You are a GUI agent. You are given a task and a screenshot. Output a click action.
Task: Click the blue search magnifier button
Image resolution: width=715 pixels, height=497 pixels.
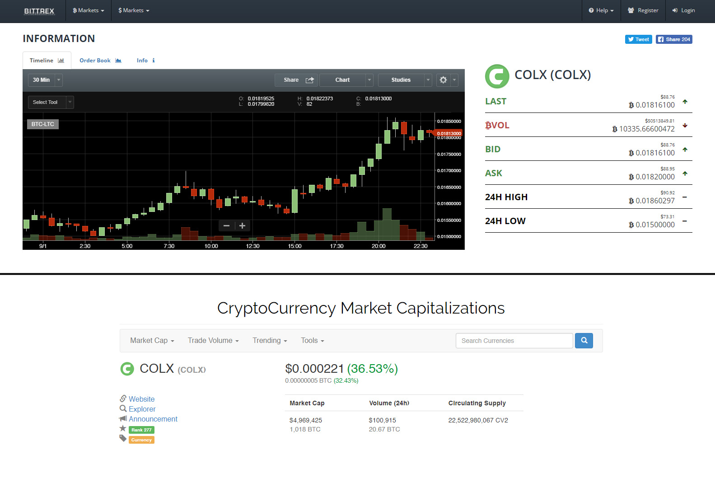coord(584,341)
